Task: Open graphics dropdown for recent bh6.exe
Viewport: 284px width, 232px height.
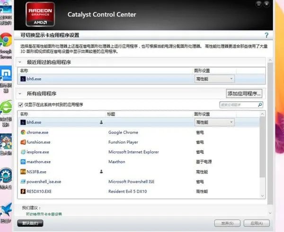Action: tap(214, 79)
